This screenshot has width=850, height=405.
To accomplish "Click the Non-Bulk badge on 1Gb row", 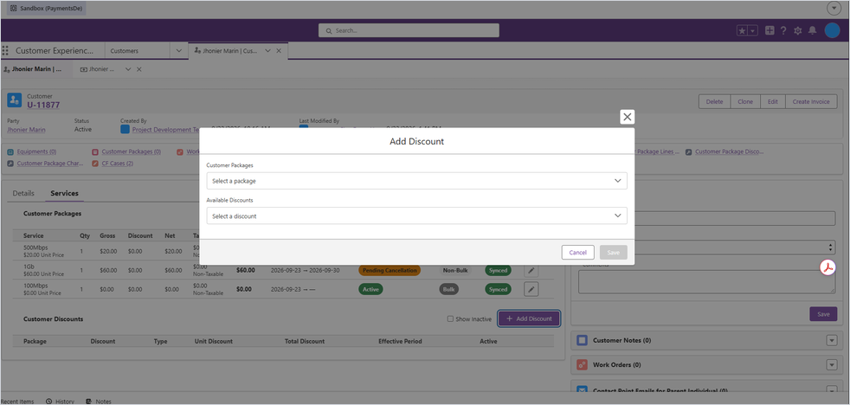I will 455,270.
